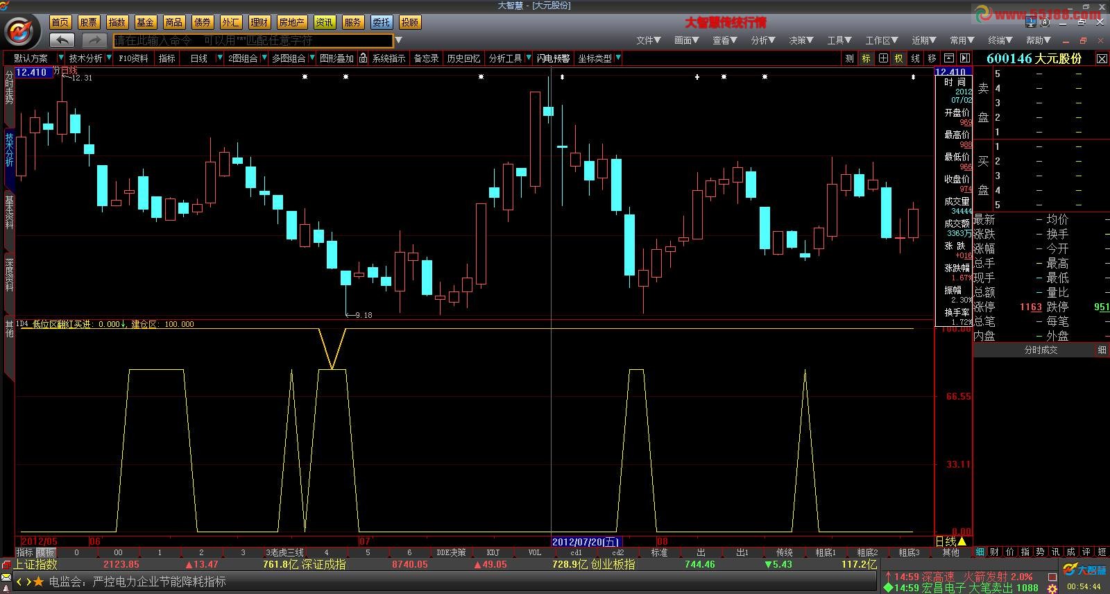The height and width of the screenshot is (594, 1110).
Task: Click the 讯 news icon in bottom-right strip
Action: point(1056,552)
